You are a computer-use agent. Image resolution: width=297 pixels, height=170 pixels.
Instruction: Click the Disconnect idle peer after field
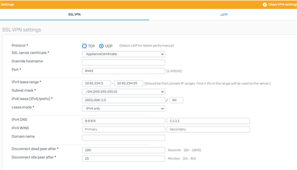[123, 158]
